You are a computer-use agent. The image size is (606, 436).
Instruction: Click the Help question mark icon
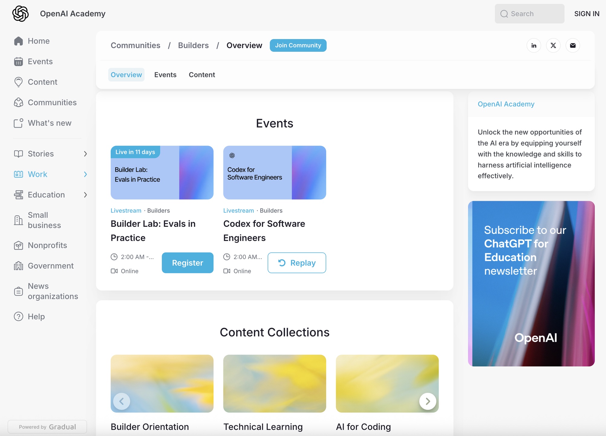(18, 316)
